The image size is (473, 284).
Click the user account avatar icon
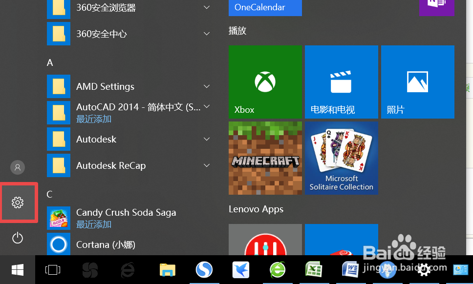click(18, 167)
